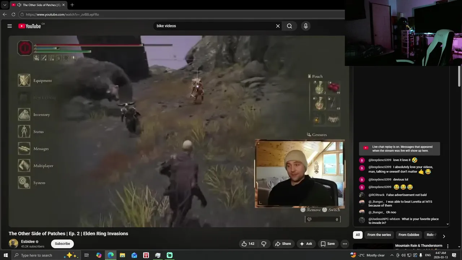Viewport: 462px width, 260px height.
Task: Open more actions under the video
Action: [x=345, y=244]
